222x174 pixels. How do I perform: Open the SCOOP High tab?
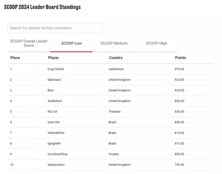tap(156, 43)
